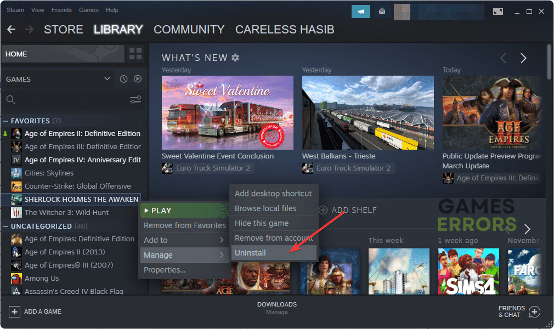Open Properties from context menu
Screen dimensions: 554x329
point(184,270)
